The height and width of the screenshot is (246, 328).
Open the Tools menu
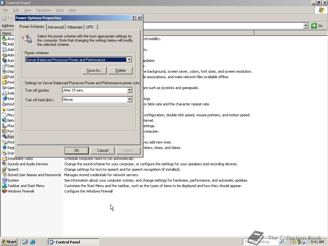pyautogui.click(x=60, y=10)
